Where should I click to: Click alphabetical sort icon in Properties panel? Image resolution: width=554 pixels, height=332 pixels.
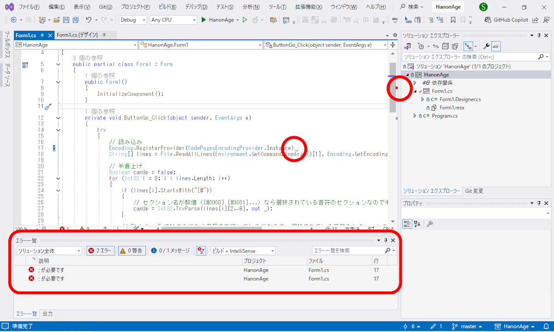click(417, 224)
